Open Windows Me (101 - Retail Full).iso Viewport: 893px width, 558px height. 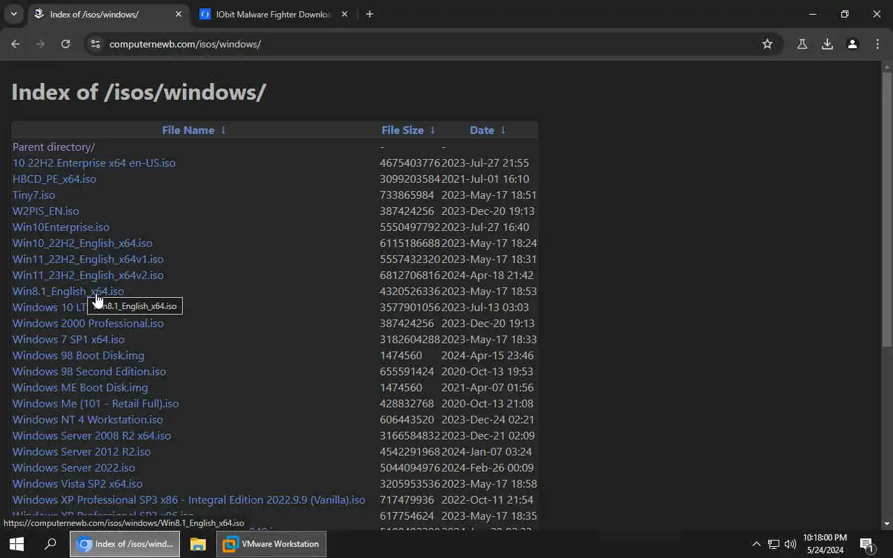[96, 403]
